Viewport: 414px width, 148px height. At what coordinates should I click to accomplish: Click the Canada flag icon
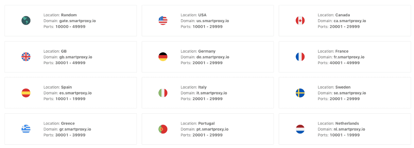click(x=300, y=21)
